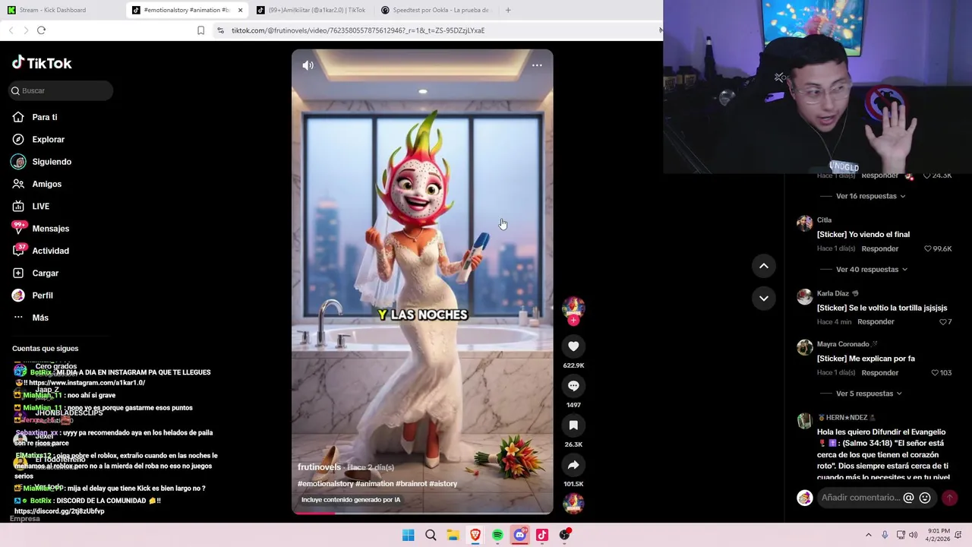The width and height of the screenshot is (972, 547).
Task: Go to the next video with down chevron
Action: 764,298
